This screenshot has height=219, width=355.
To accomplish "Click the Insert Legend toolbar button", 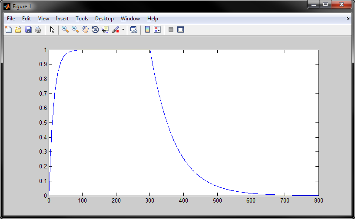I will point(157,30).
